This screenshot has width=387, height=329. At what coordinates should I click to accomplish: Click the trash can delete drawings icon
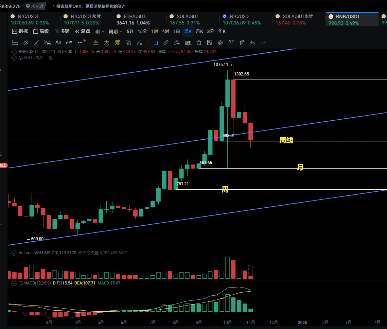[x=242, y=42]
